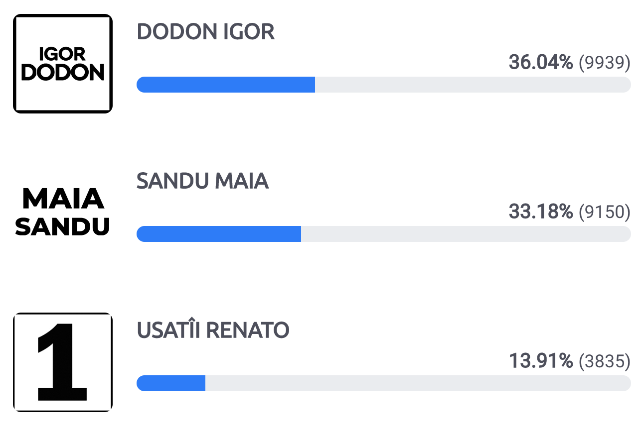Click the word DODON inside the square logo
Image resolution: width=644 pixels, height=439 pixels.
point(63,73)
